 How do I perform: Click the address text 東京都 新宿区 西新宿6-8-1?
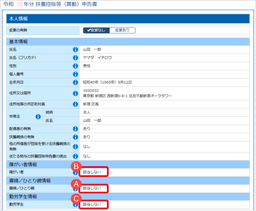click(x=105, y=96)
